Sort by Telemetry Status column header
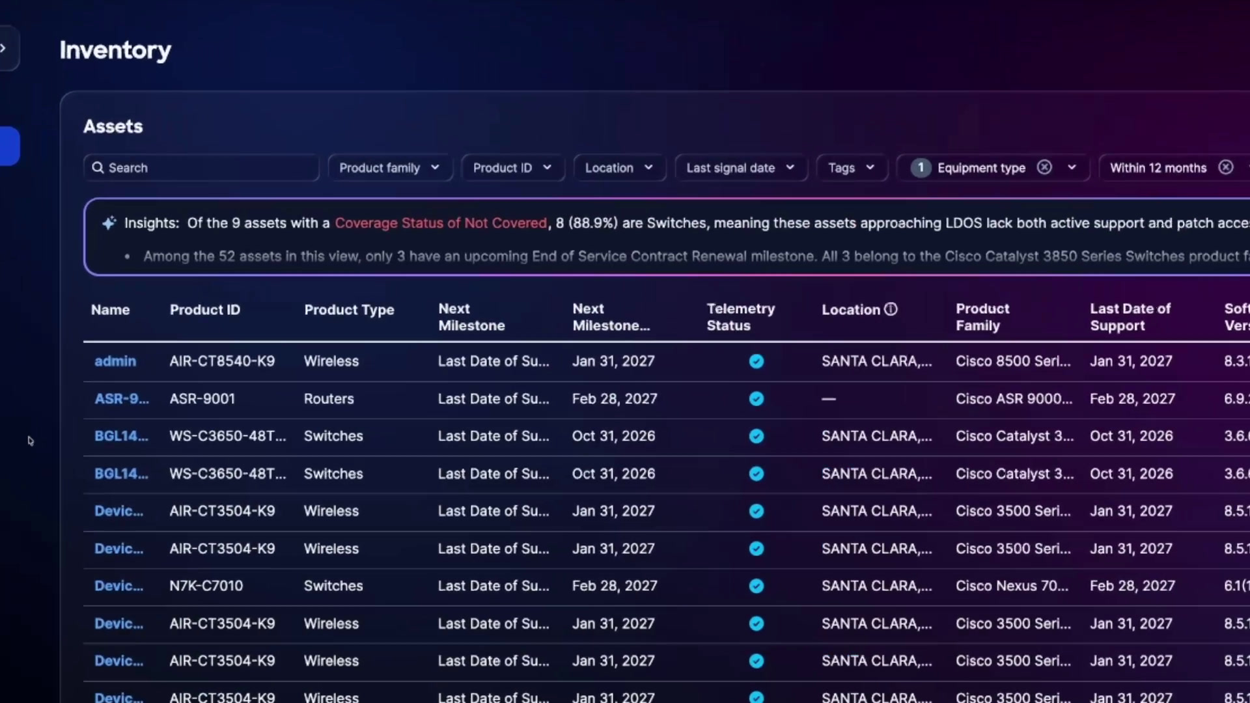Image resolution: width=1250 pixels, height=703 pixels. tap(741, 317)
